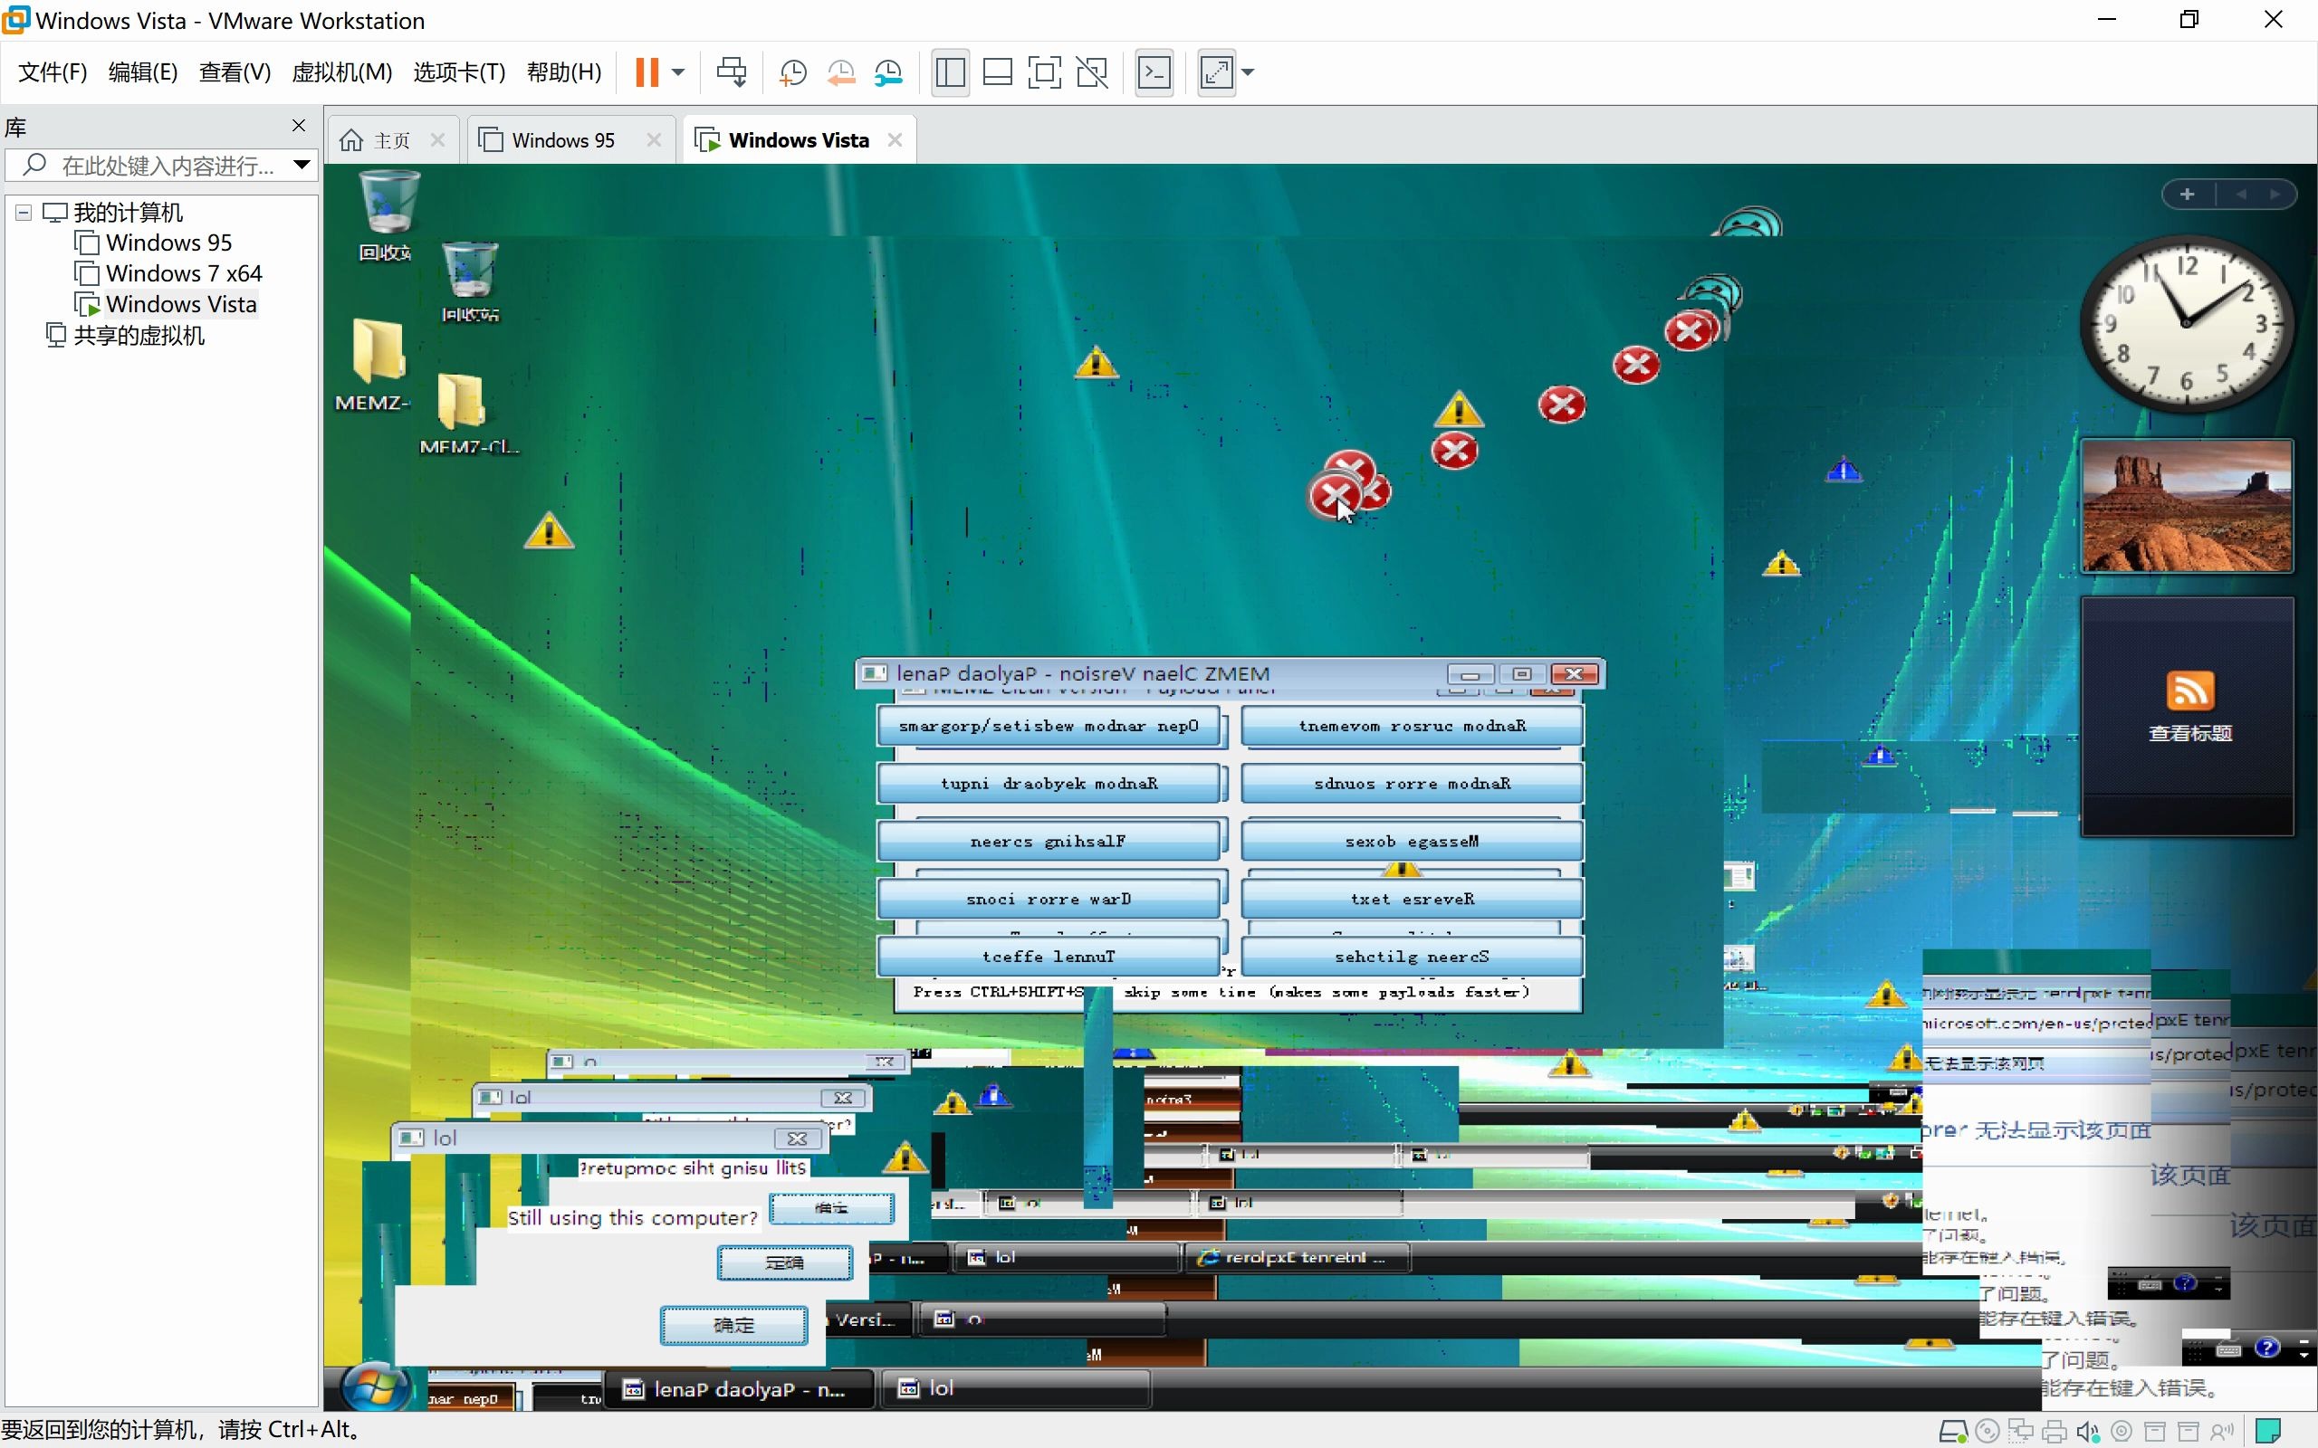This screenshot has height=1448, width=2318.
Task: Click 'txet esreveR' MEMZ button
Action: (x=1412, y=899)
